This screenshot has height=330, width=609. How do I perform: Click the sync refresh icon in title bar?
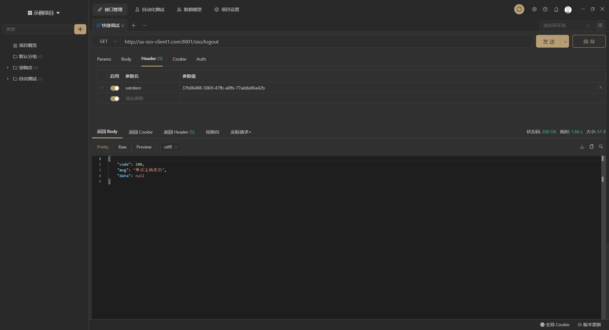[519, 10]
